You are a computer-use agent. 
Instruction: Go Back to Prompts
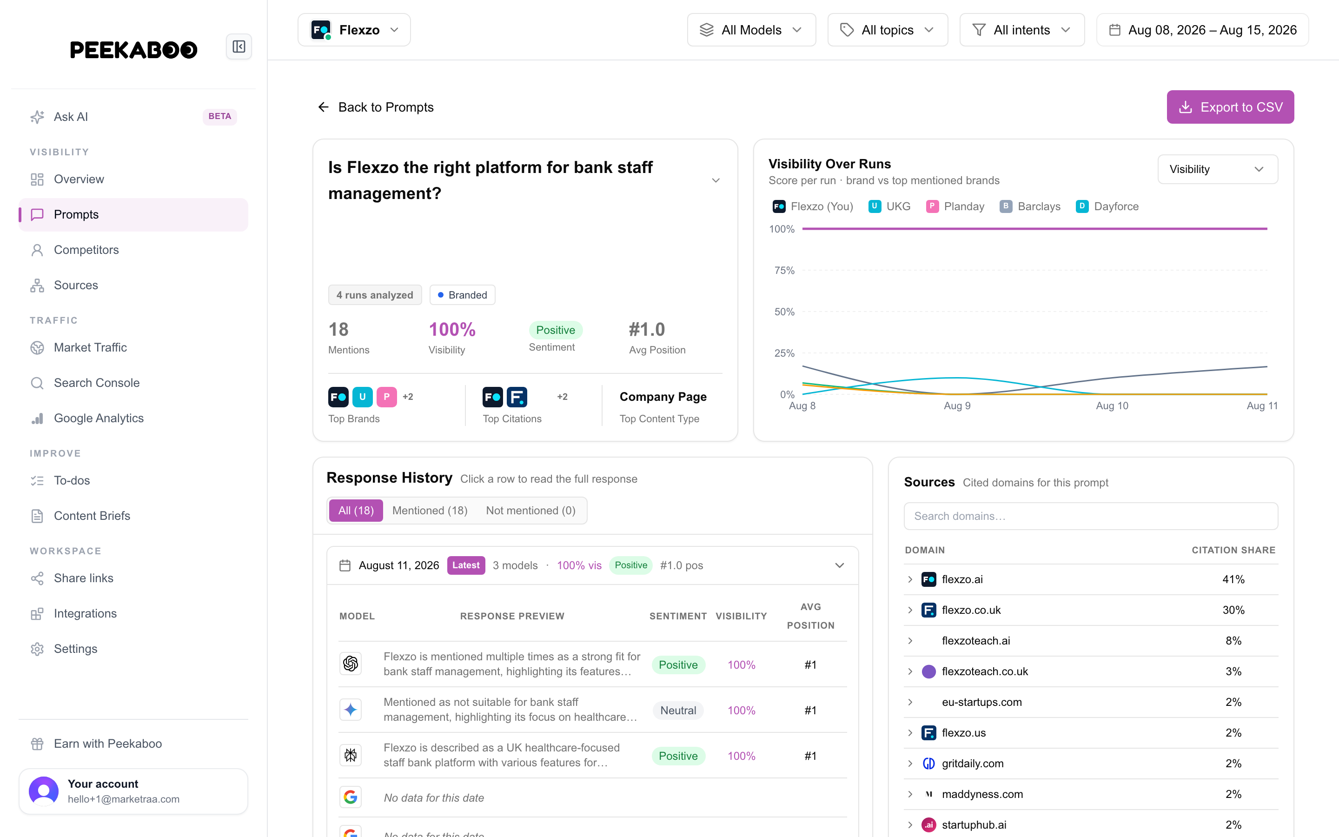click(376, 107)
